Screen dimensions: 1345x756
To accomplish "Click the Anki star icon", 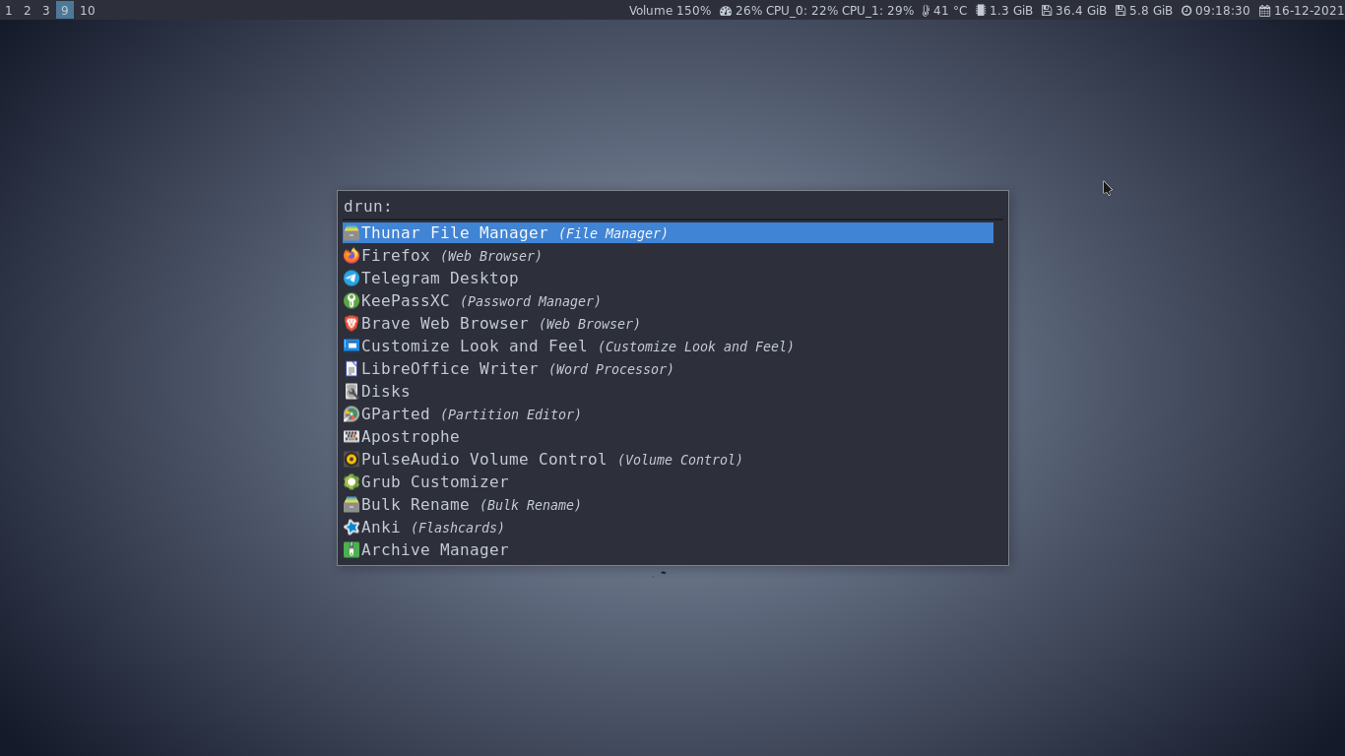I will tap(352, 528).
